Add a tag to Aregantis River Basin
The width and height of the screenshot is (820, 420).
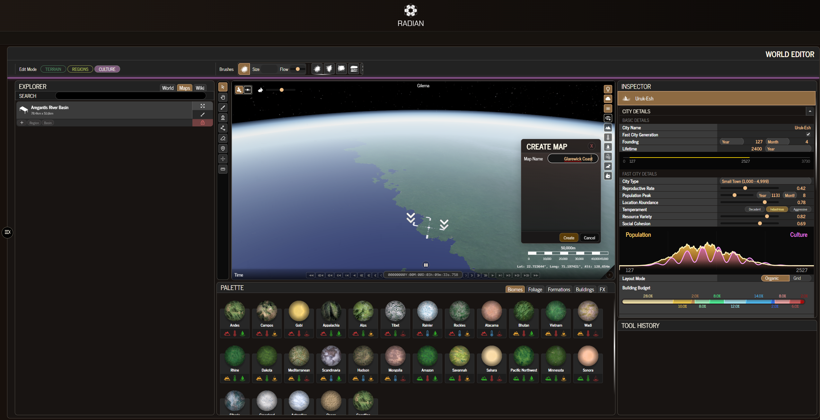tap(22, 123)
